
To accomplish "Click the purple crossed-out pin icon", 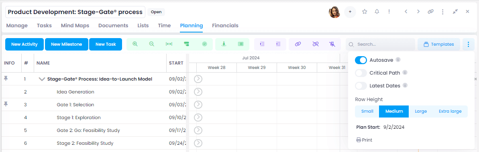I will point(332,44).
